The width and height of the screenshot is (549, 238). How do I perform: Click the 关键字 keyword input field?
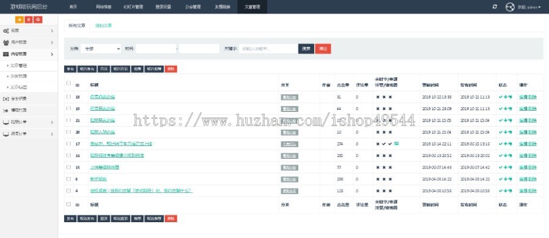(x=268, y=49)
